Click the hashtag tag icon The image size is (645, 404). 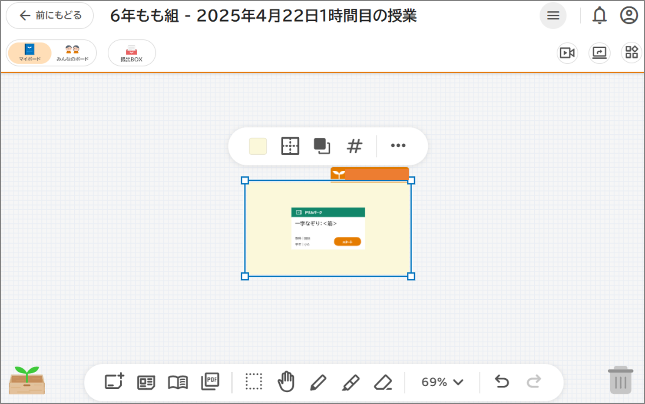(x=354, y=146)
